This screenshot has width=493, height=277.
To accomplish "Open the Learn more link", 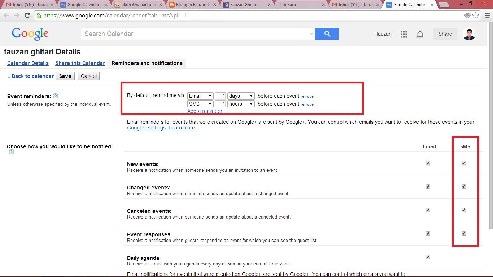I will pyautogui.click(x=182, y=128).
